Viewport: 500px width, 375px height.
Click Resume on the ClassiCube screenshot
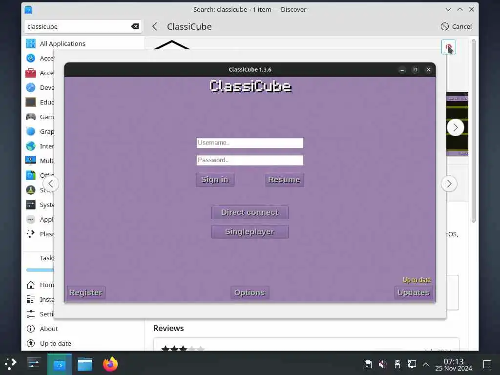click(x=284, y=180)
